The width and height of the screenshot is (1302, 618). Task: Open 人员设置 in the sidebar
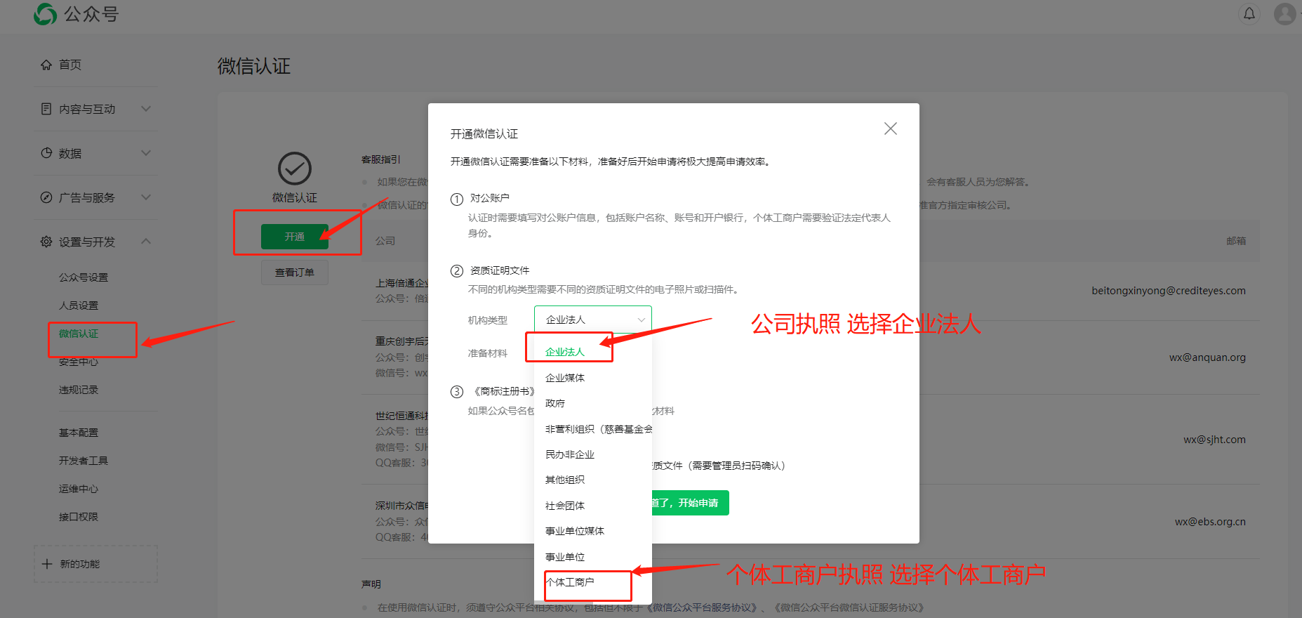(x=79, y=305)
